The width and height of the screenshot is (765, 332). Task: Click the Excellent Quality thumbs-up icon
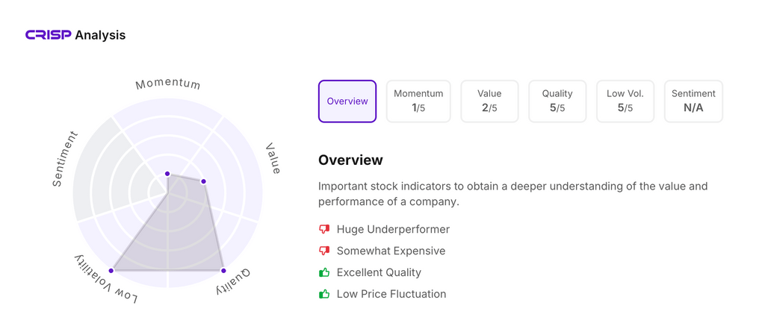324,272
